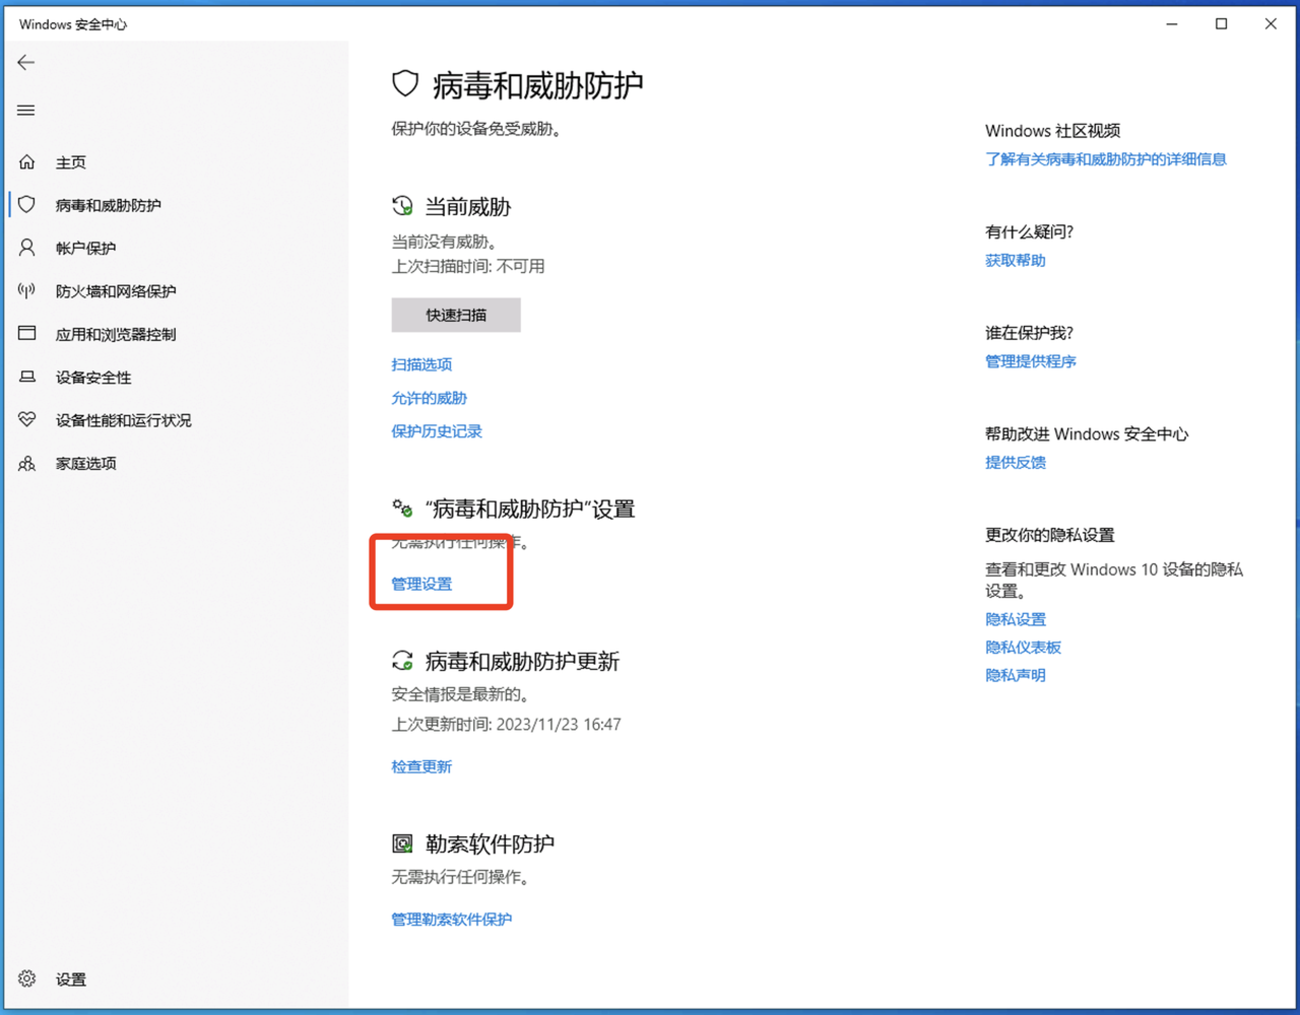Open the 隐私设置 link

1016,619
